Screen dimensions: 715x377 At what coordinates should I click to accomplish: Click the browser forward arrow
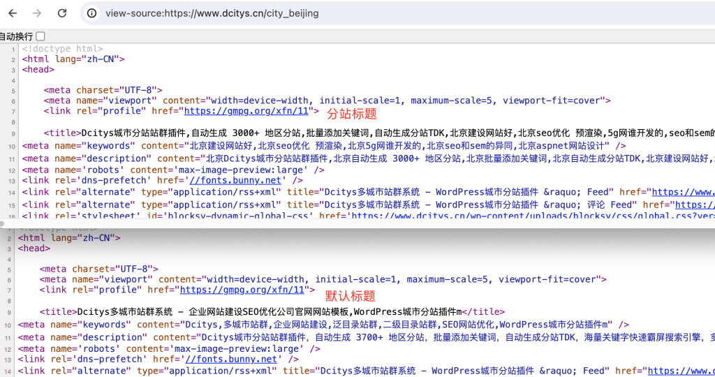38,13
